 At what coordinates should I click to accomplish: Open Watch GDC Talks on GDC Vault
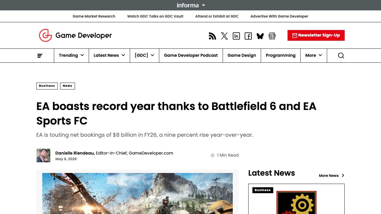155,16
